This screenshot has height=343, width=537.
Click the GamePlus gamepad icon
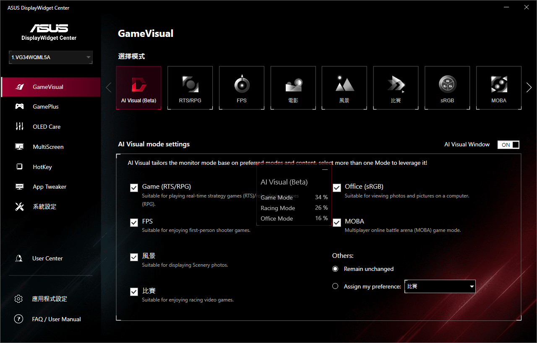[19, 107]
